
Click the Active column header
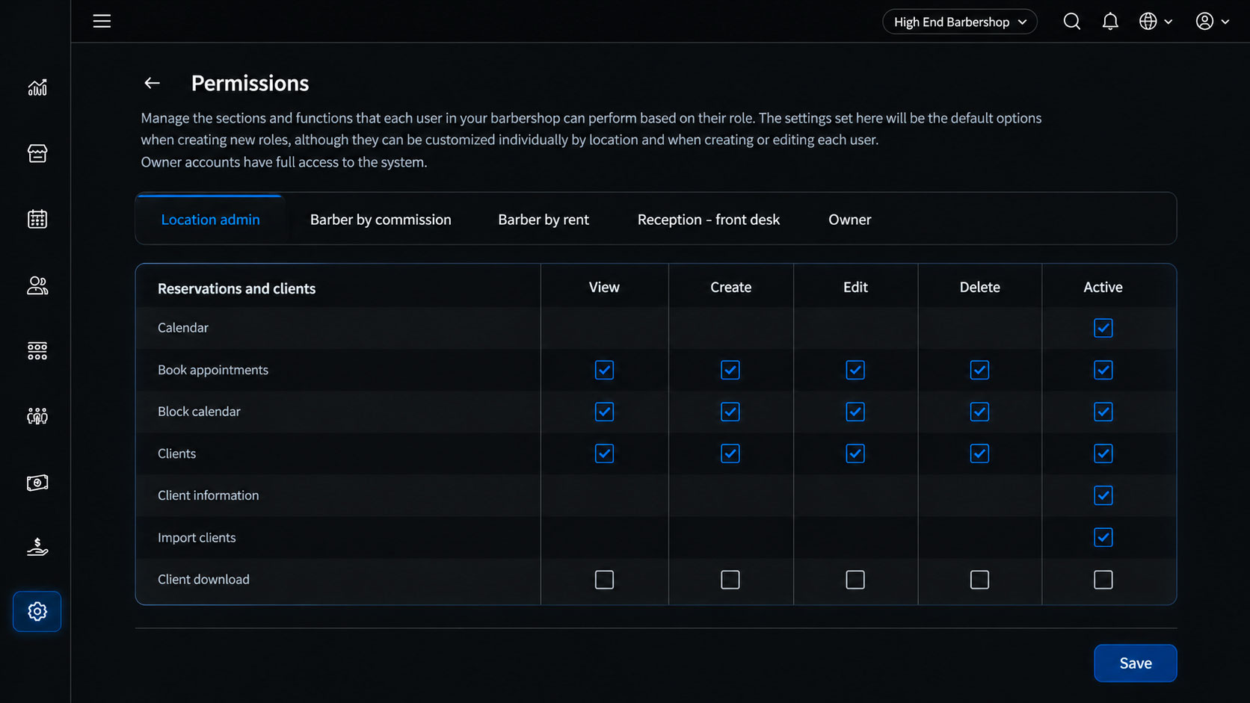[1103, 287]
